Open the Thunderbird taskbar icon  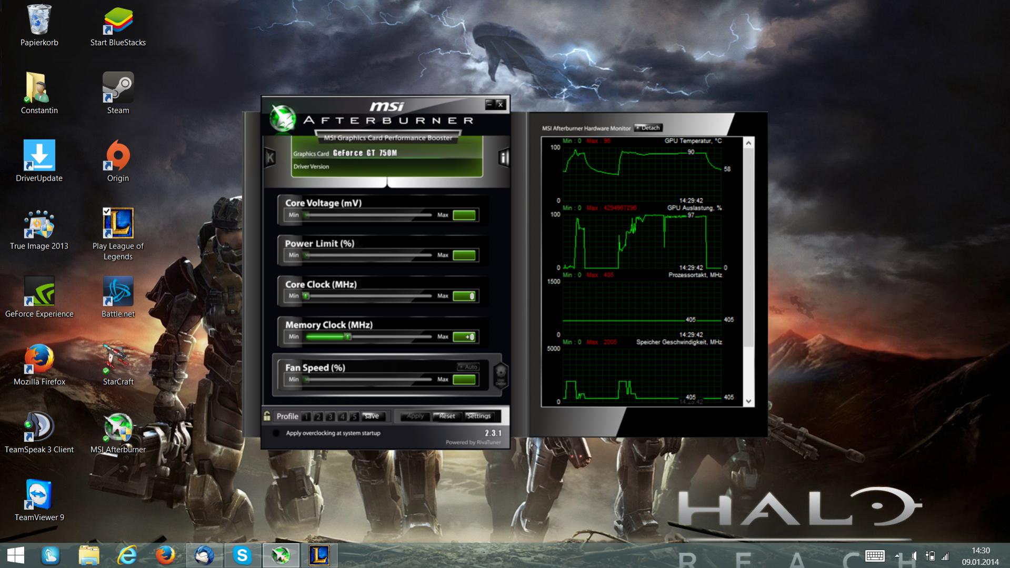[204, 555]
